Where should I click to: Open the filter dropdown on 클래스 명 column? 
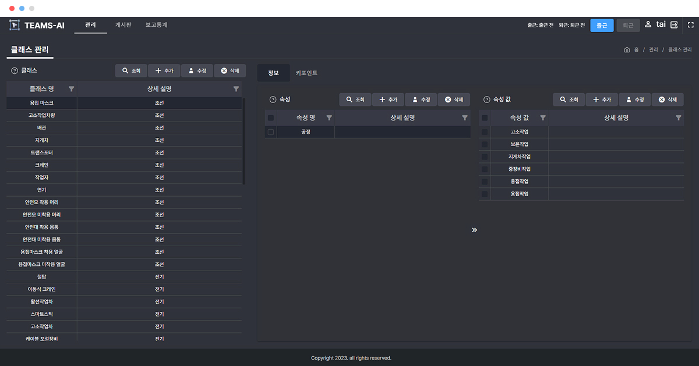click(71, 88)
